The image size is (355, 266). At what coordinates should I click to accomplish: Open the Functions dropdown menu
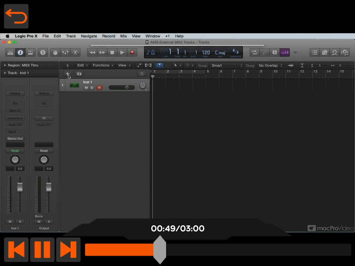pyautogui.click(x=103, y=66)
